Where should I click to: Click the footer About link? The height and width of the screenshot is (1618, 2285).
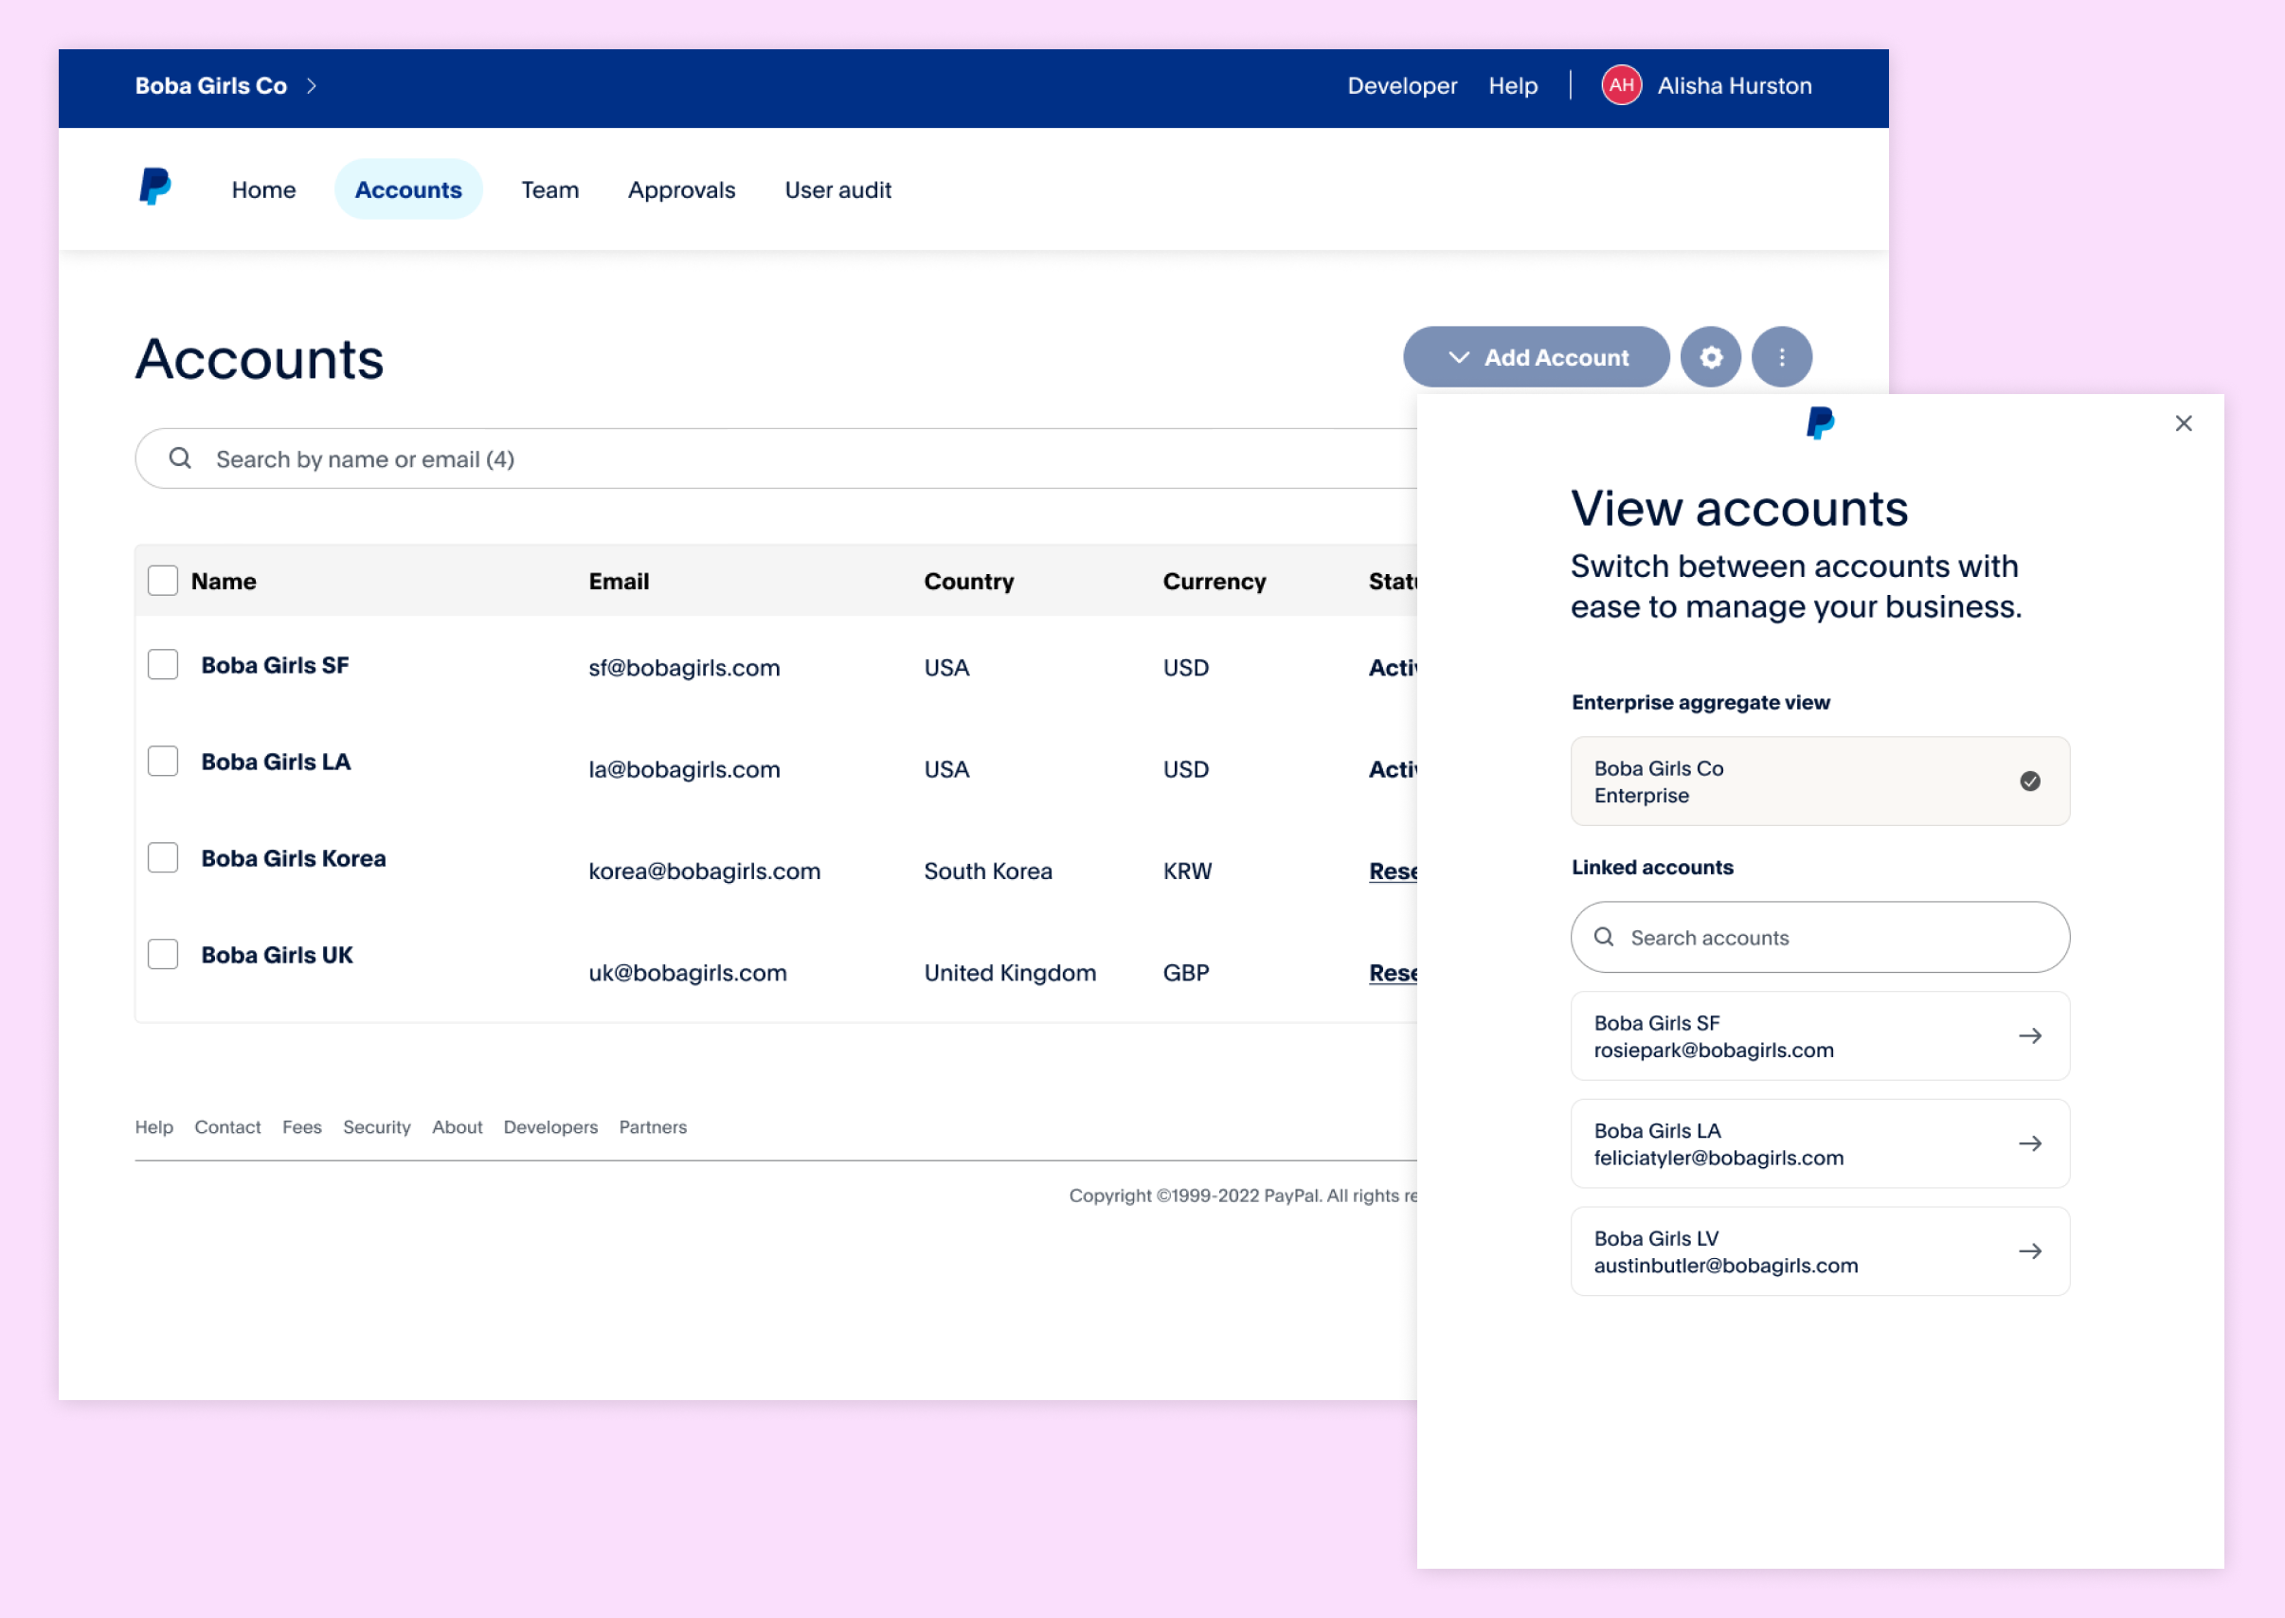point(458,1127)
